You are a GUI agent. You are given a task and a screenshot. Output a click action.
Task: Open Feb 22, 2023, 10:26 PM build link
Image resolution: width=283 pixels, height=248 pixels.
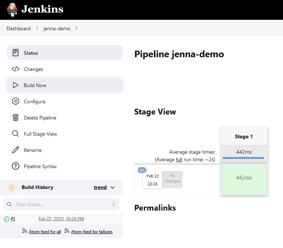[x=61, y=219]
